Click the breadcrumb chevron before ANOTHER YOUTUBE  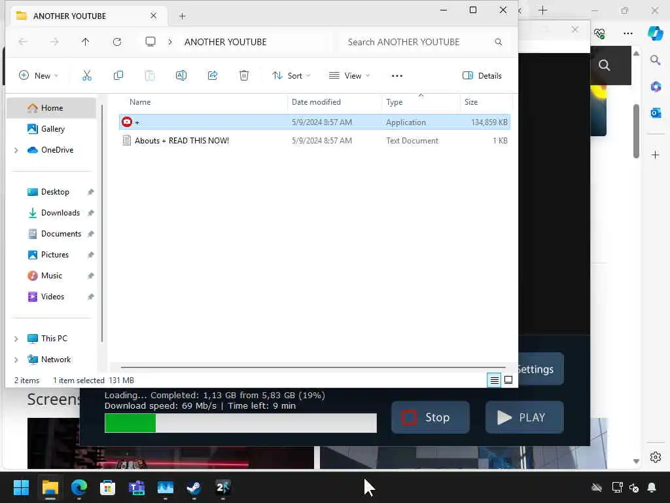pyautogui.click(x=170, y=42)
